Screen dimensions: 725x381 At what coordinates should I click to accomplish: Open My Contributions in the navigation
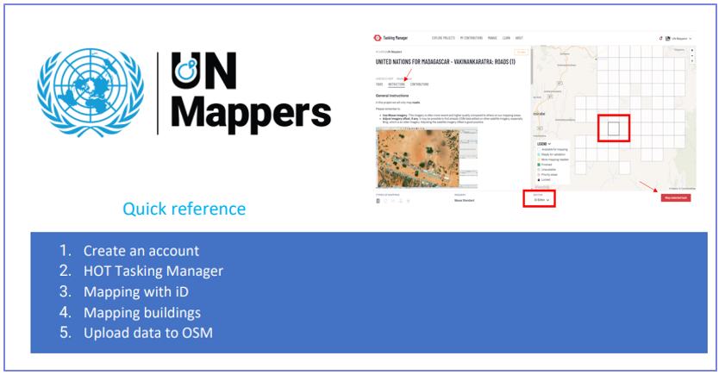pos(472,38)
